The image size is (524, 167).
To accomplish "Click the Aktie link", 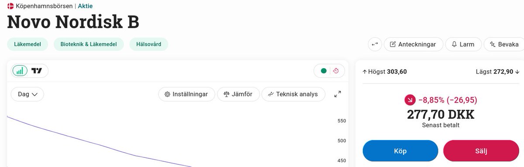I will pos(85,6).
